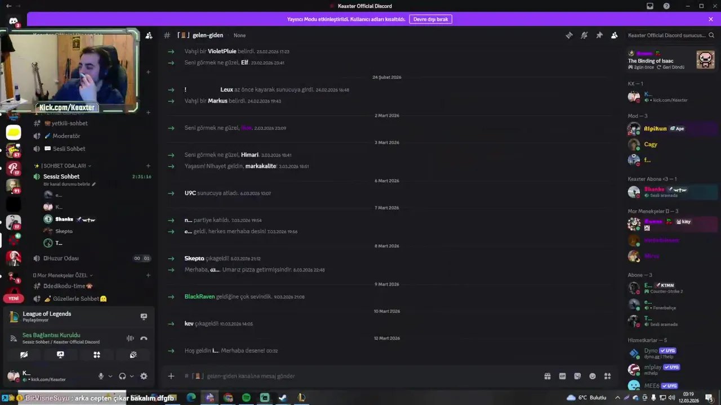Open Dyno bot in member list
This screenshot has width=721, height=405.
(x=671, y=353)
